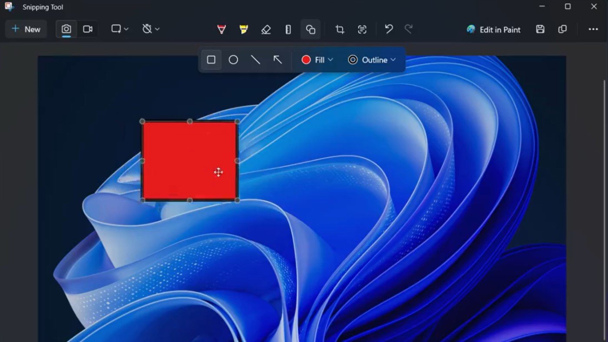Select the red ballpoint pen tool
This screenshot has width=608, height=342.
point(221,30)
